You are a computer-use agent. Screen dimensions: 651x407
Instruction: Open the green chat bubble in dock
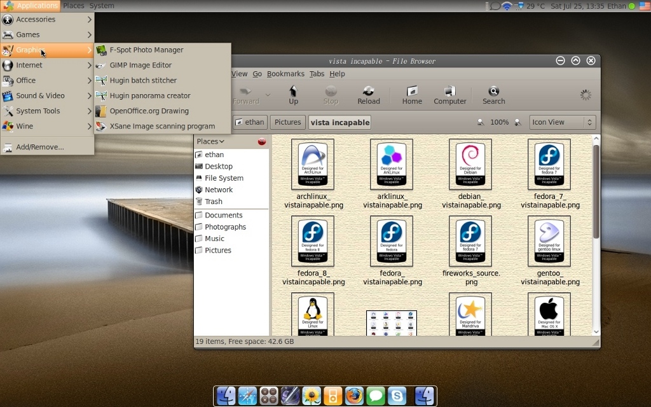click(375, 396)
